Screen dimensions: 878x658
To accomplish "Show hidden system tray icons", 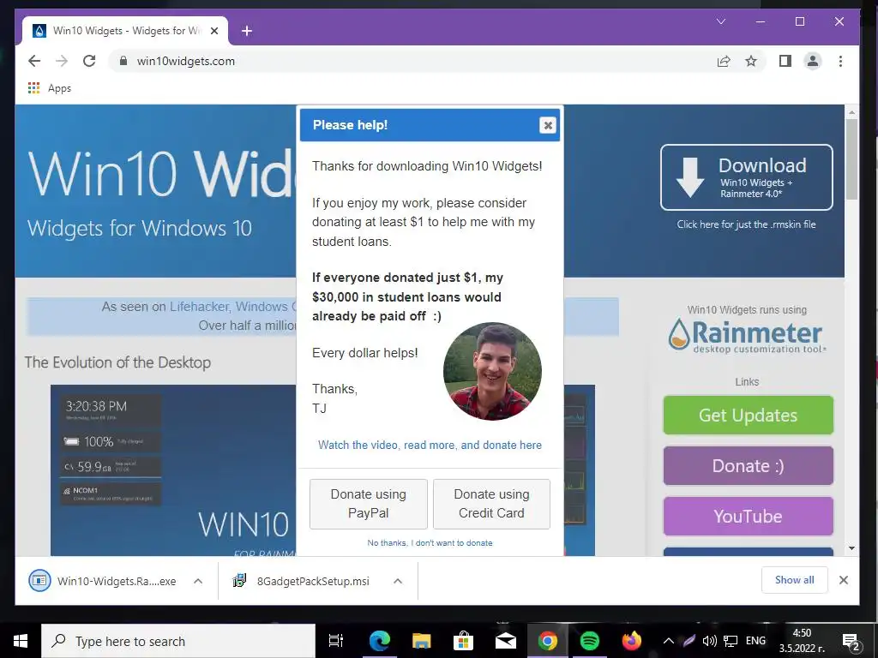I will point(668,641).
